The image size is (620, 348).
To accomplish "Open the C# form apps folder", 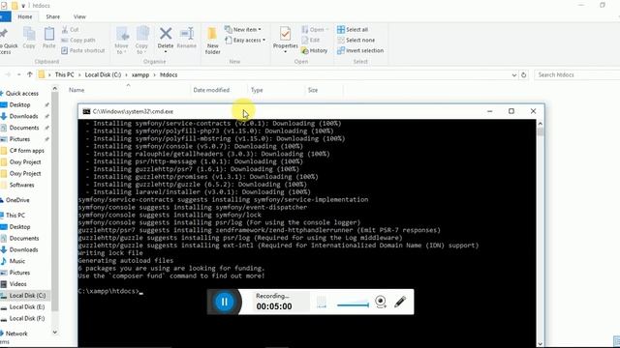I will [26, 151].
